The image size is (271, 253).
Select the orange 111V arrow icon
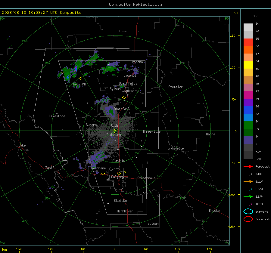pos(248,181)
